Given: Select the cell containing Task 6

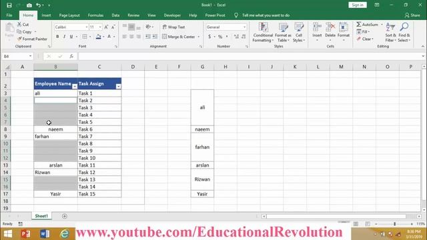Looking at the screenshot, I should point(99,129).
